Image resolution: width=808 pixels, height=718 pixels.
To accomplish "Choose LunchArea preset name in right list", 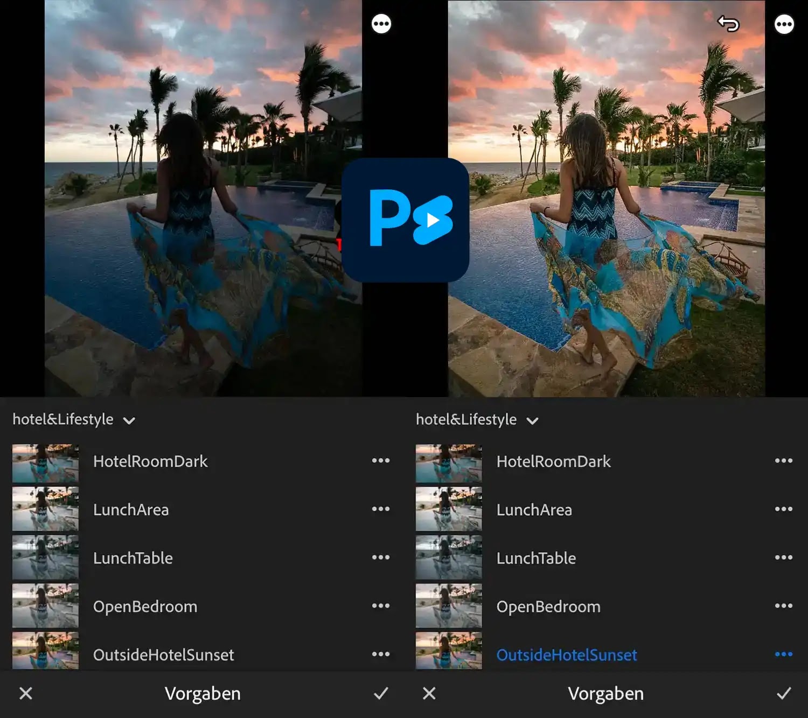I will 534,510.
